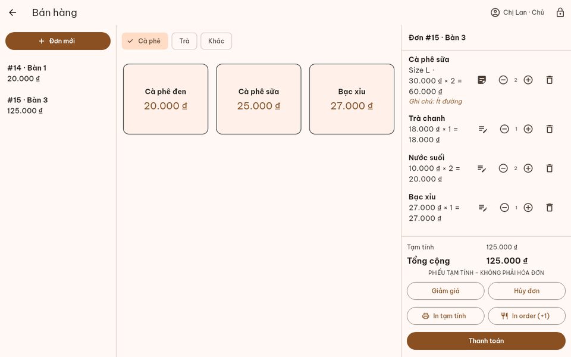Image resolution: width=571 pixels, height=357 pixels.
Task: Increase the Nước suối quantity
Action: coord(528,168)
